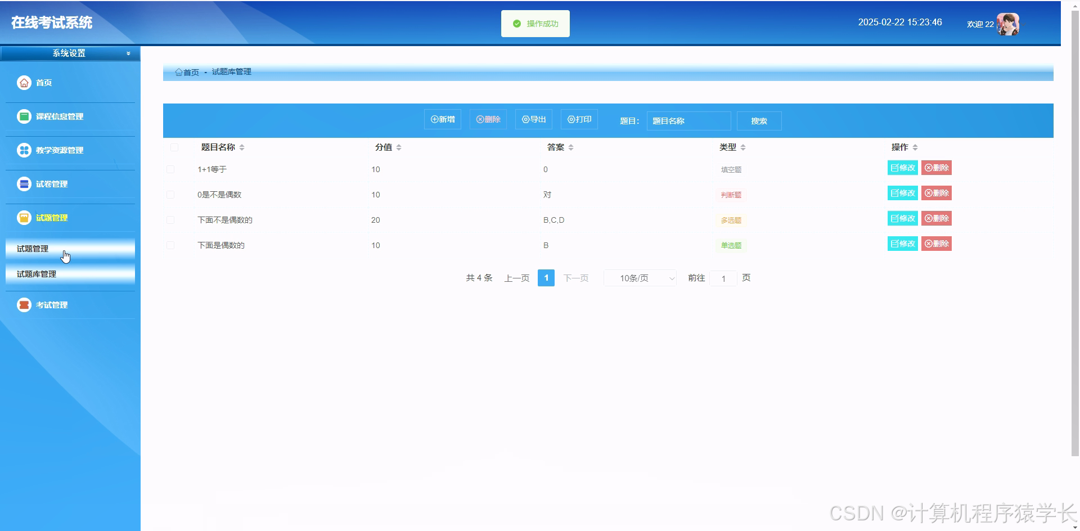This screenshot has height=531, width=1080.
Task: Click the answer cell B,C,D
Action: point(554,220)
